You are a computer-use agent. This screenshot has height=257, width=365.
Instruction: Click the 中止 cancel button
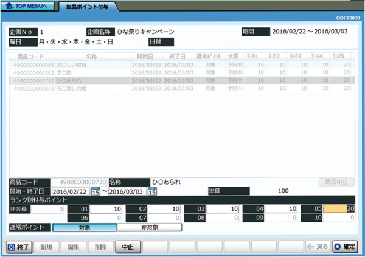(x=127, y=247)
